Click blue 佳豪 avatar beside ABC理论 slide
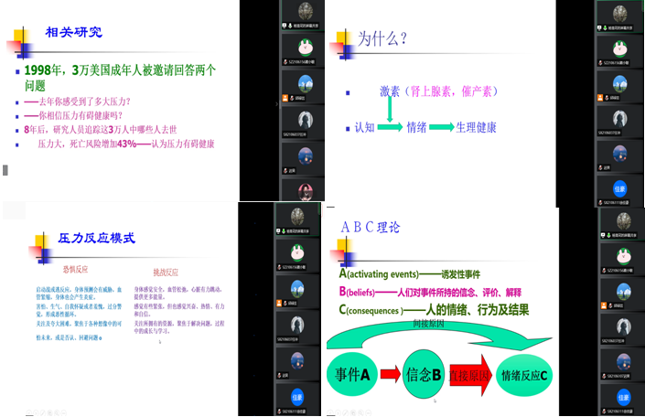This screenshot has width=645, height=417. tap(619, 397)
